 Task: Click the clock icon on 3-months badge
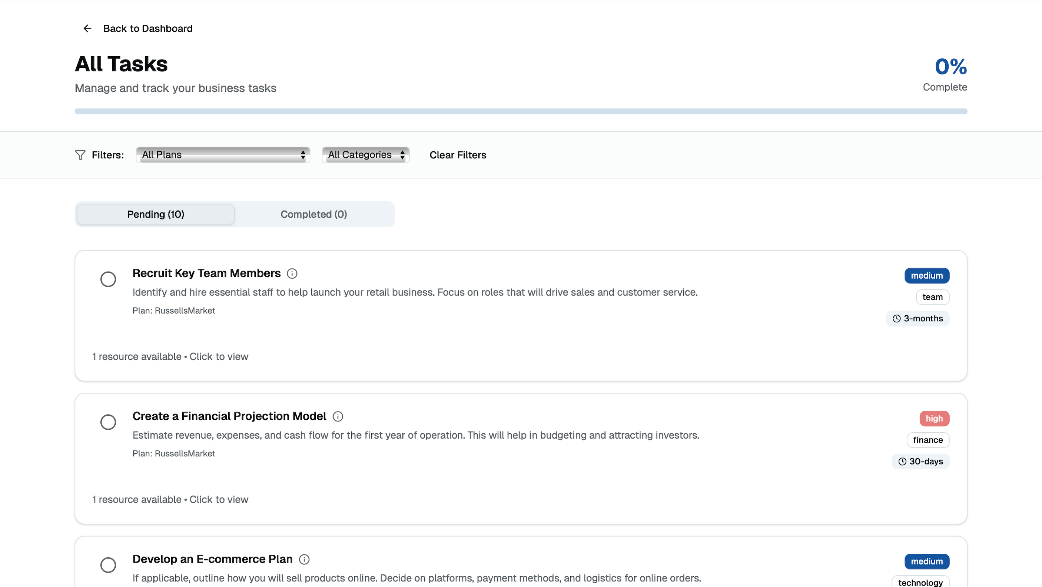point(896,318)
